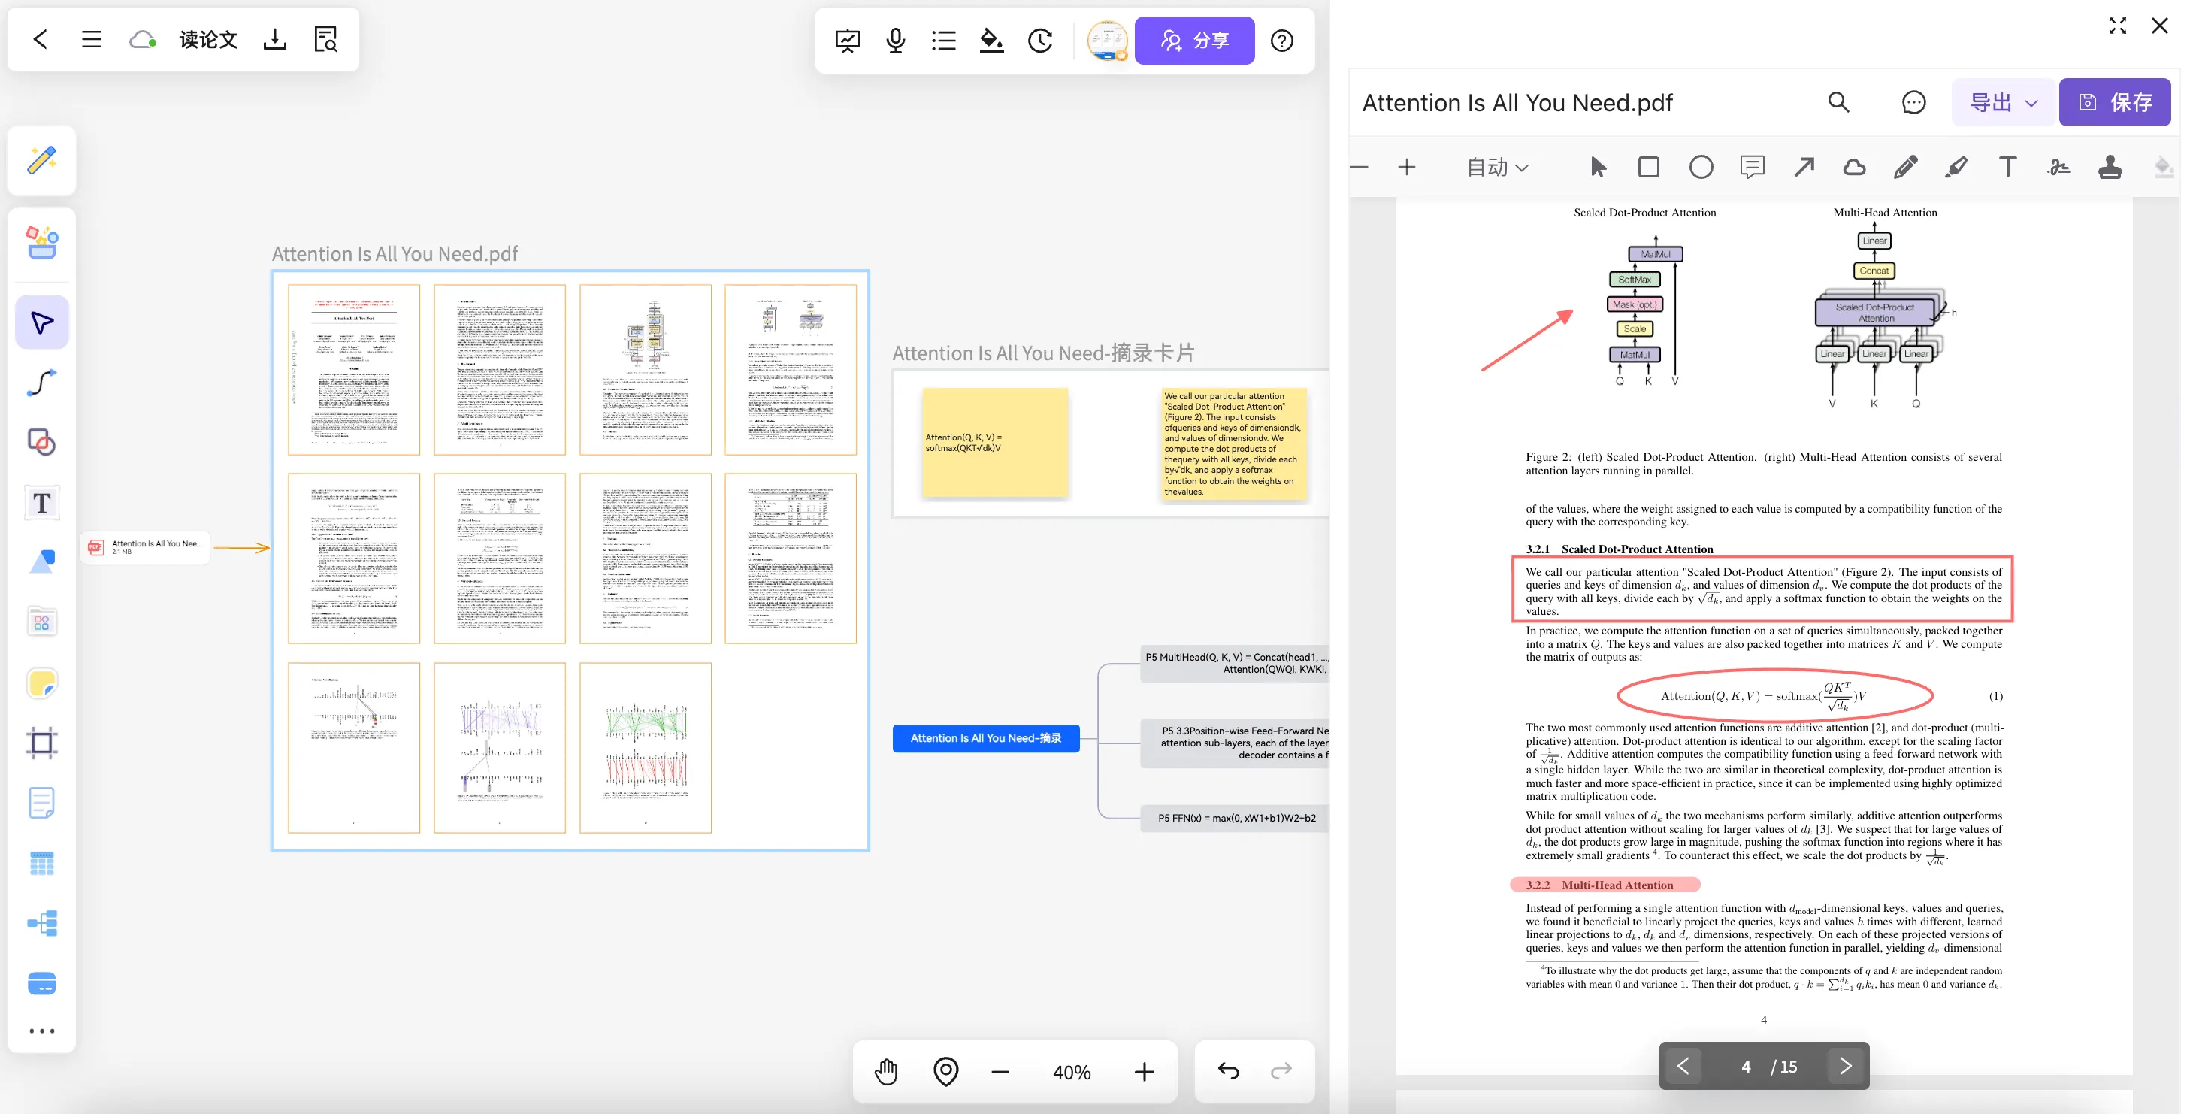
Task: Open the 自动 zoom mode dropdown
Action: pyautogui.click(x=1496, y=167)
